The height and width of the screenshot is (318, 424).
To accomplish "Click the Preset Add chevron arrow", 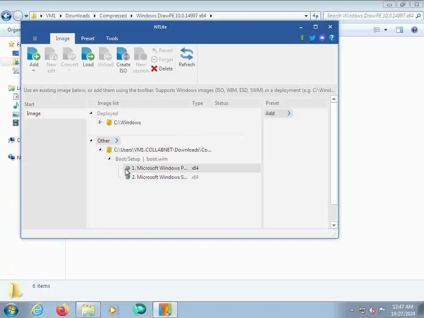I will [289, 113].
